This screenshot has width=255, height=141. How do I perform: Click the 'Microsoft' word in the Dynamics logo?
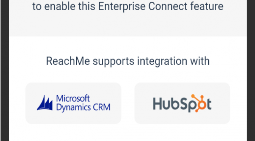click(73, 99)
